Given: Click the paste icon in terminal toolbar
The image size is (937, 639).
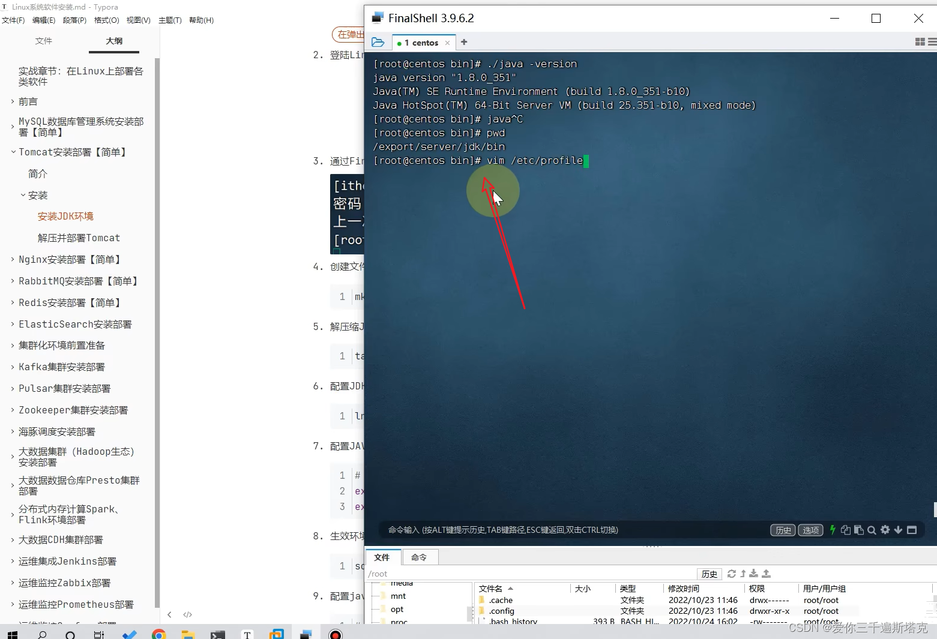Looking at the screenshot, I should click(x=859, y=530).
